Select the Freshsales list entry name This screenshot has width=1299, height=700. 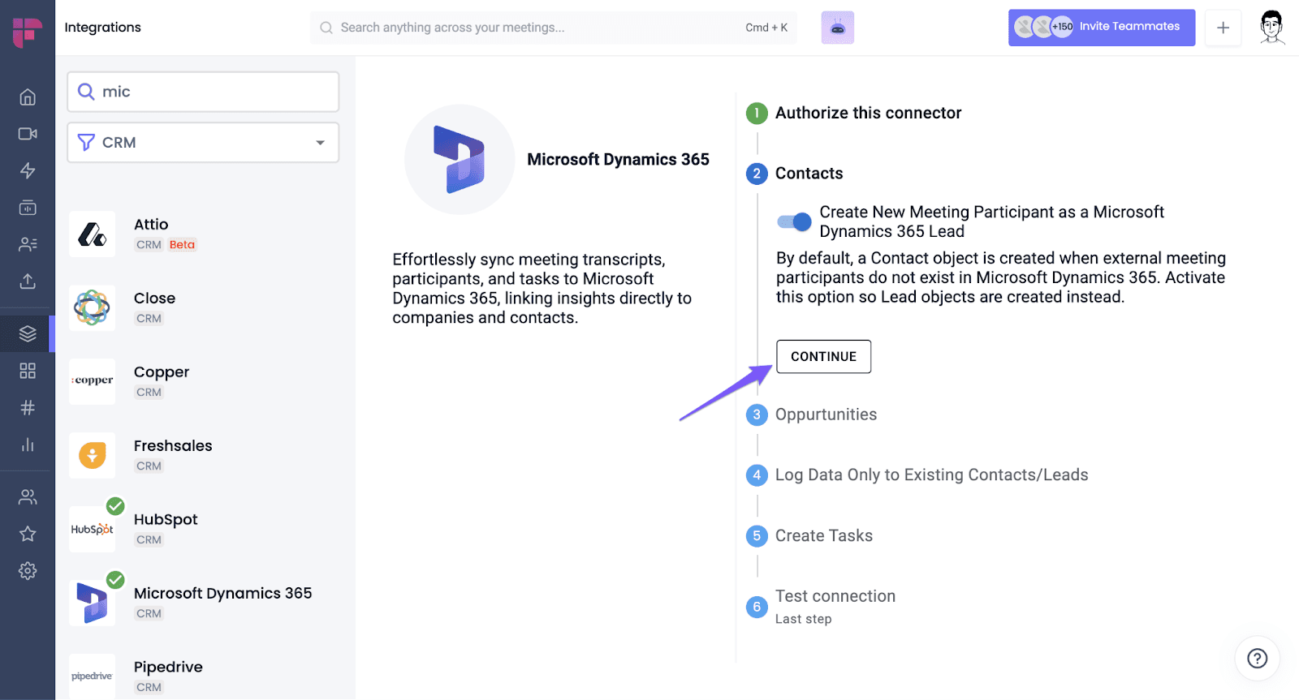173,446
